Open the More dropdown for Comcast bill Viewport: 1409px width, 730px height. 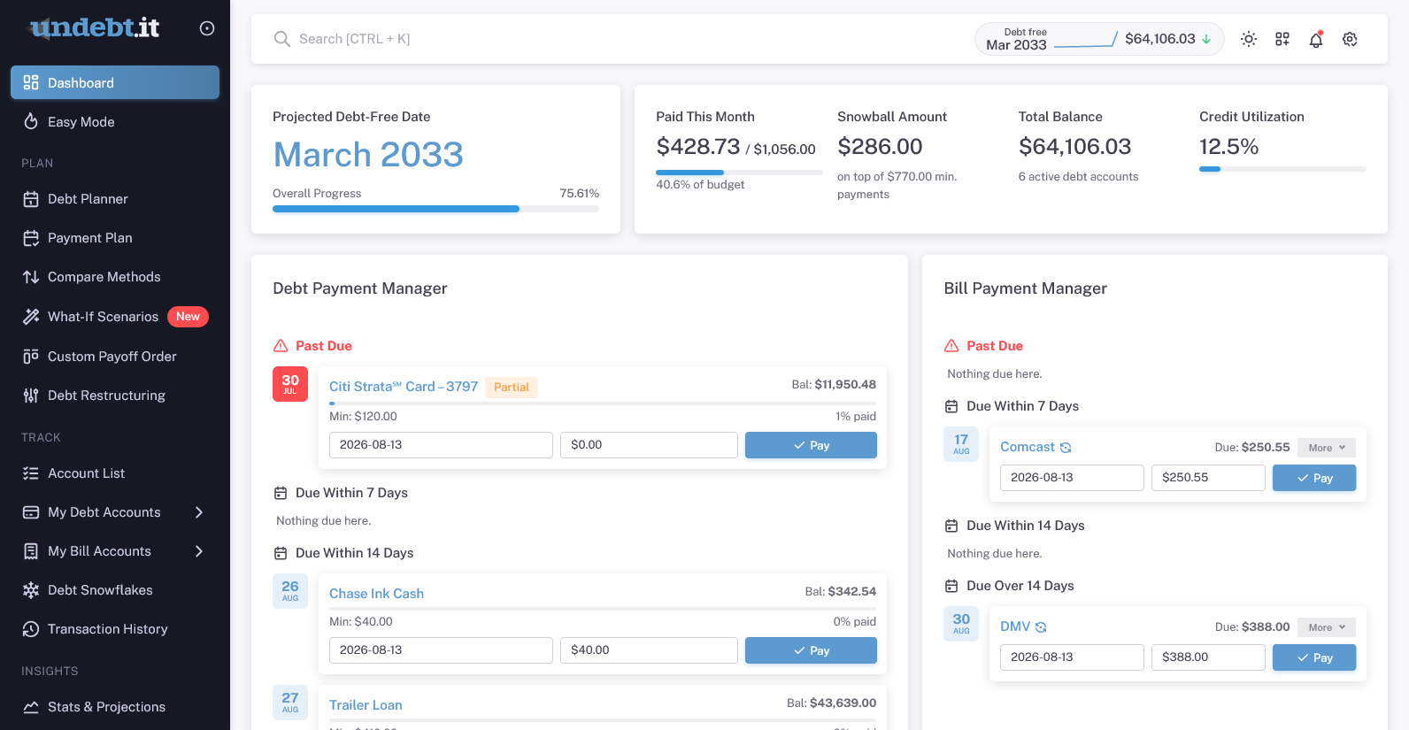pos(1327,448)
